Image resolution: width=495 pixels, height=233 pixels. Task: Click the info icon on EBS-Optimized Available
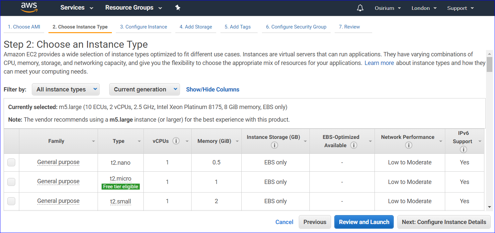[354, 145]
